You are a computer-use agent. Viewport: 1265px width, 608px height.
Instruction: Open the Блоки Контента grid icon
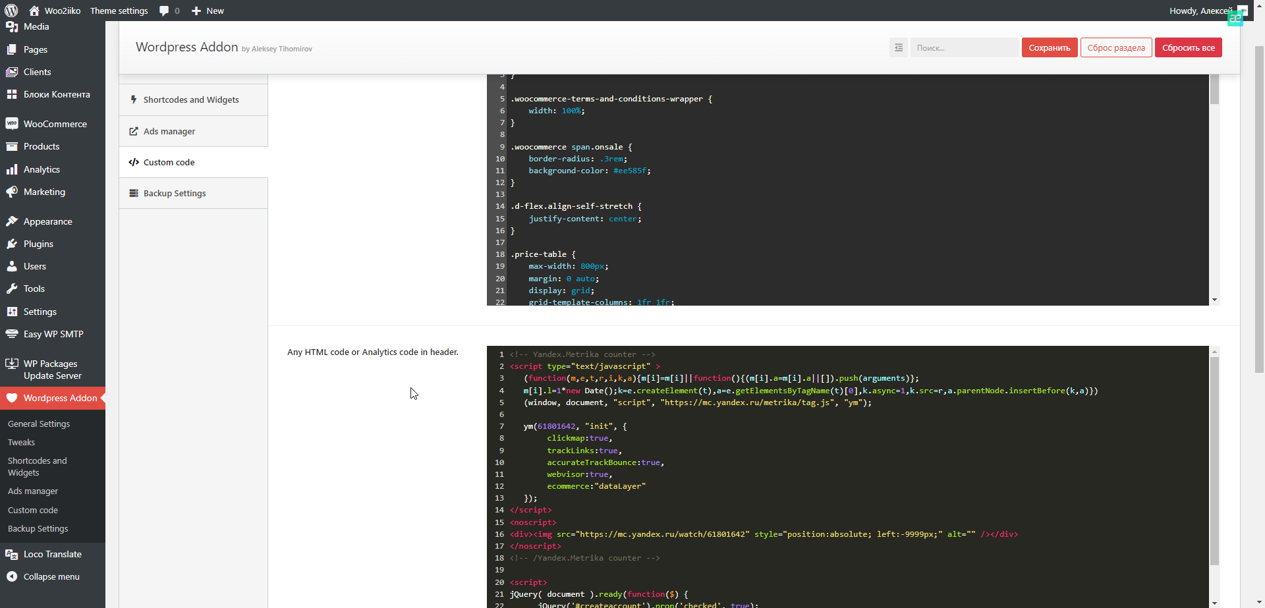12,94
